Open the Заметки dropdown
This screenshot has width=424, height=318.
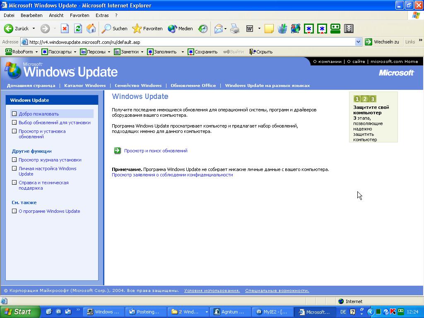click(142, 52)
